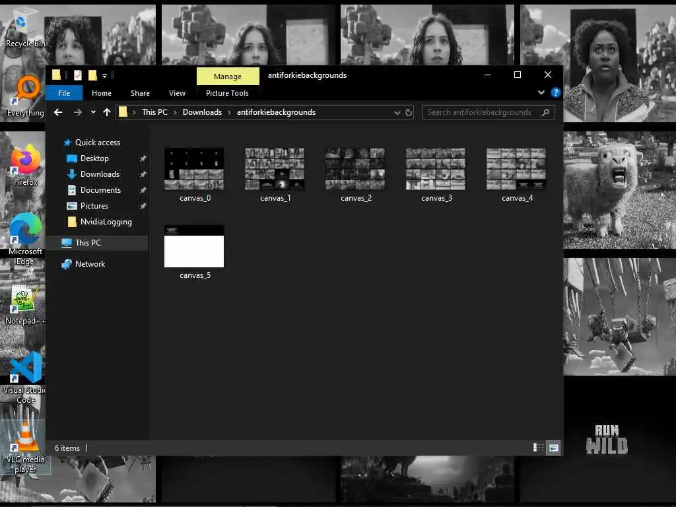Click antiforkiebackgrounds in address breadcrumb
Screen dimensions: 676x507
[x=277, y=112]
